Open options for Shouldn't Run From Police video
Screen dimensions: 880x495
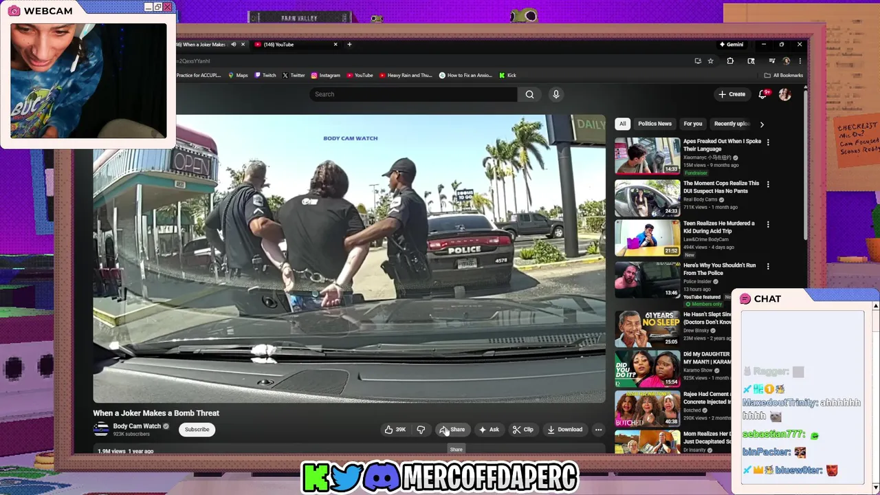768,266
